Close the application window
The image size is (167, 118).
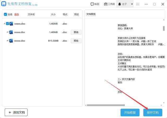(163, 4)
